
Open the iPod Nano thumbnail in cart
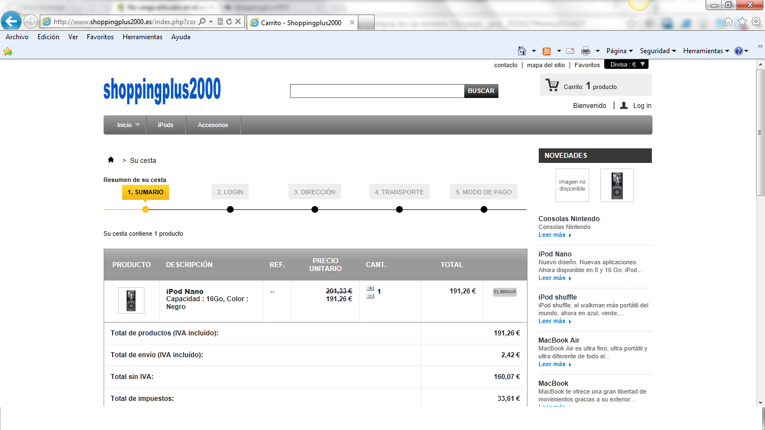coord(131,300)
